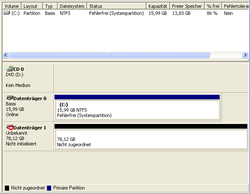
Task: Click the Fehlertoleranz column header
Action: [236, 6]
